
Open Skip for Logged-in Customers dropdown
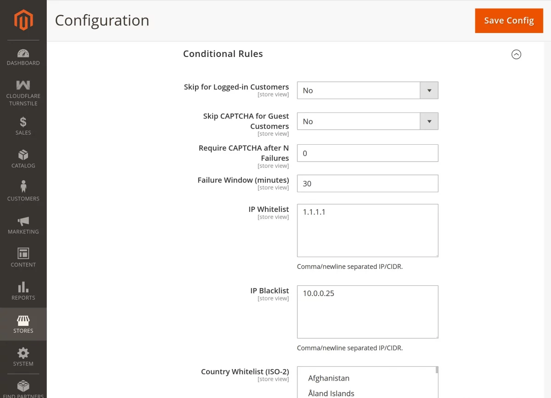coord(368,91)
